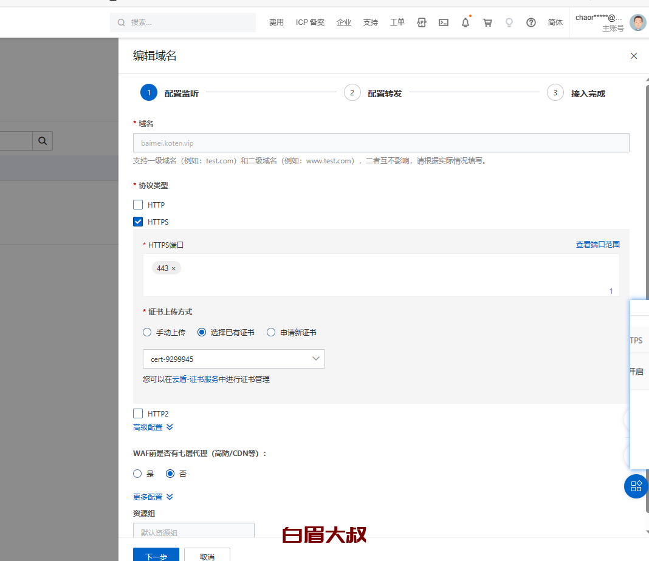Click the 取消 button
Screen dimensions: 649x561
pos(207,555)
